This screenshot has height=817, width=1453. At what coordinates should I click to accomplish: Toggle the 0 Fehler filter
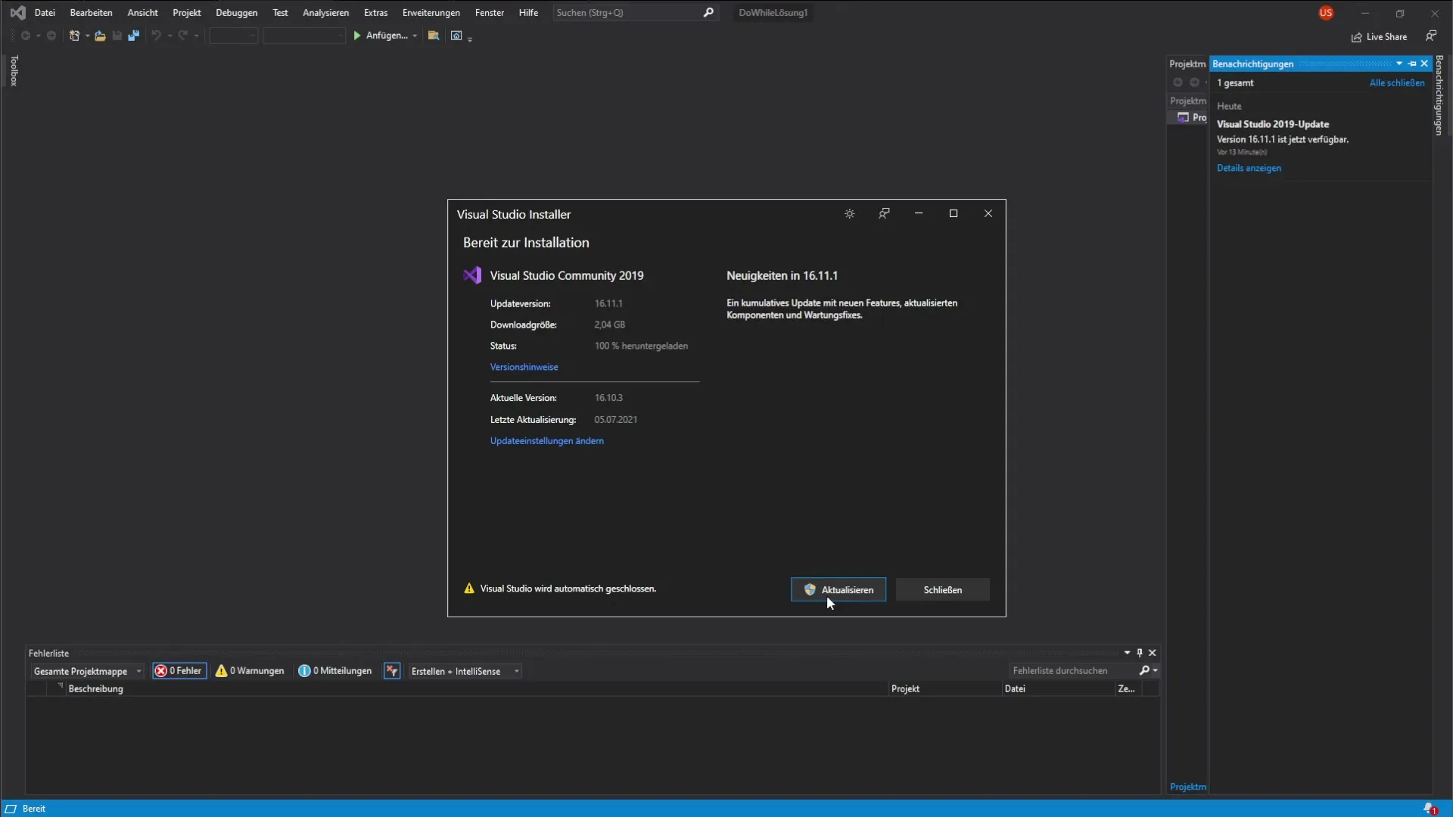[x=179, y=671]
